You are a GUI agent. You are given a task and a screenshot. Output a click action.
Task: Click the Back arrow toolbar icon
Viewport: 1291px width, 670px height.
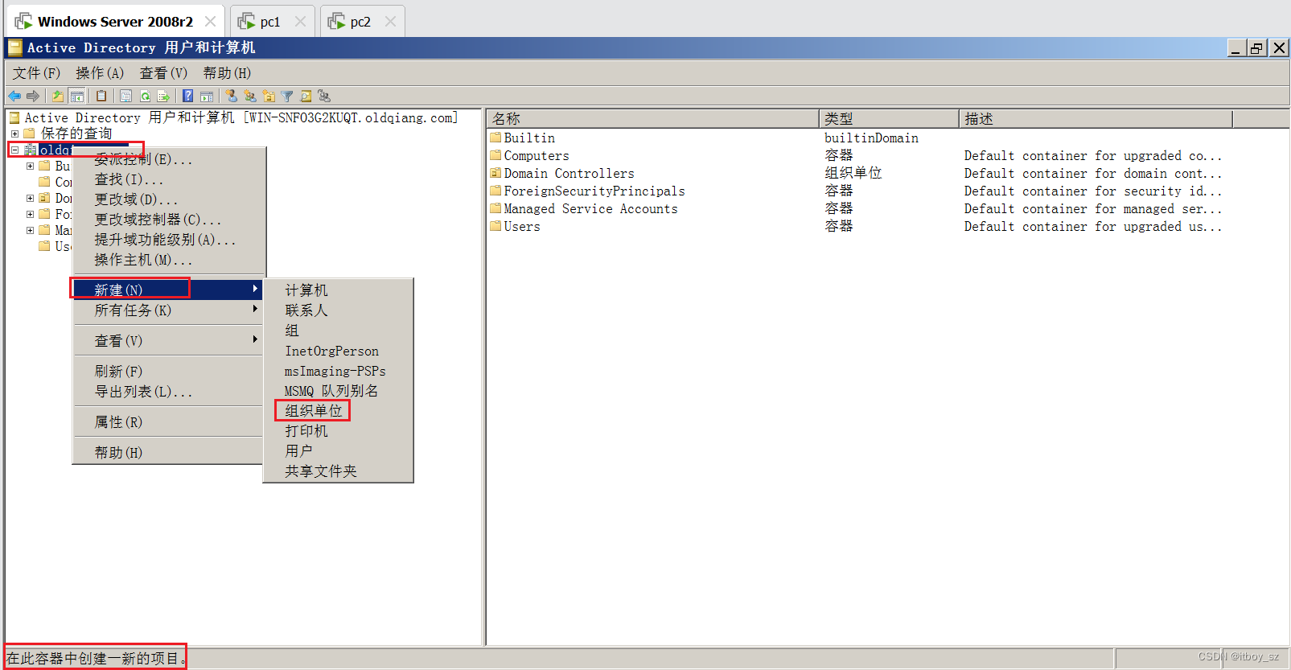point(14,97)
